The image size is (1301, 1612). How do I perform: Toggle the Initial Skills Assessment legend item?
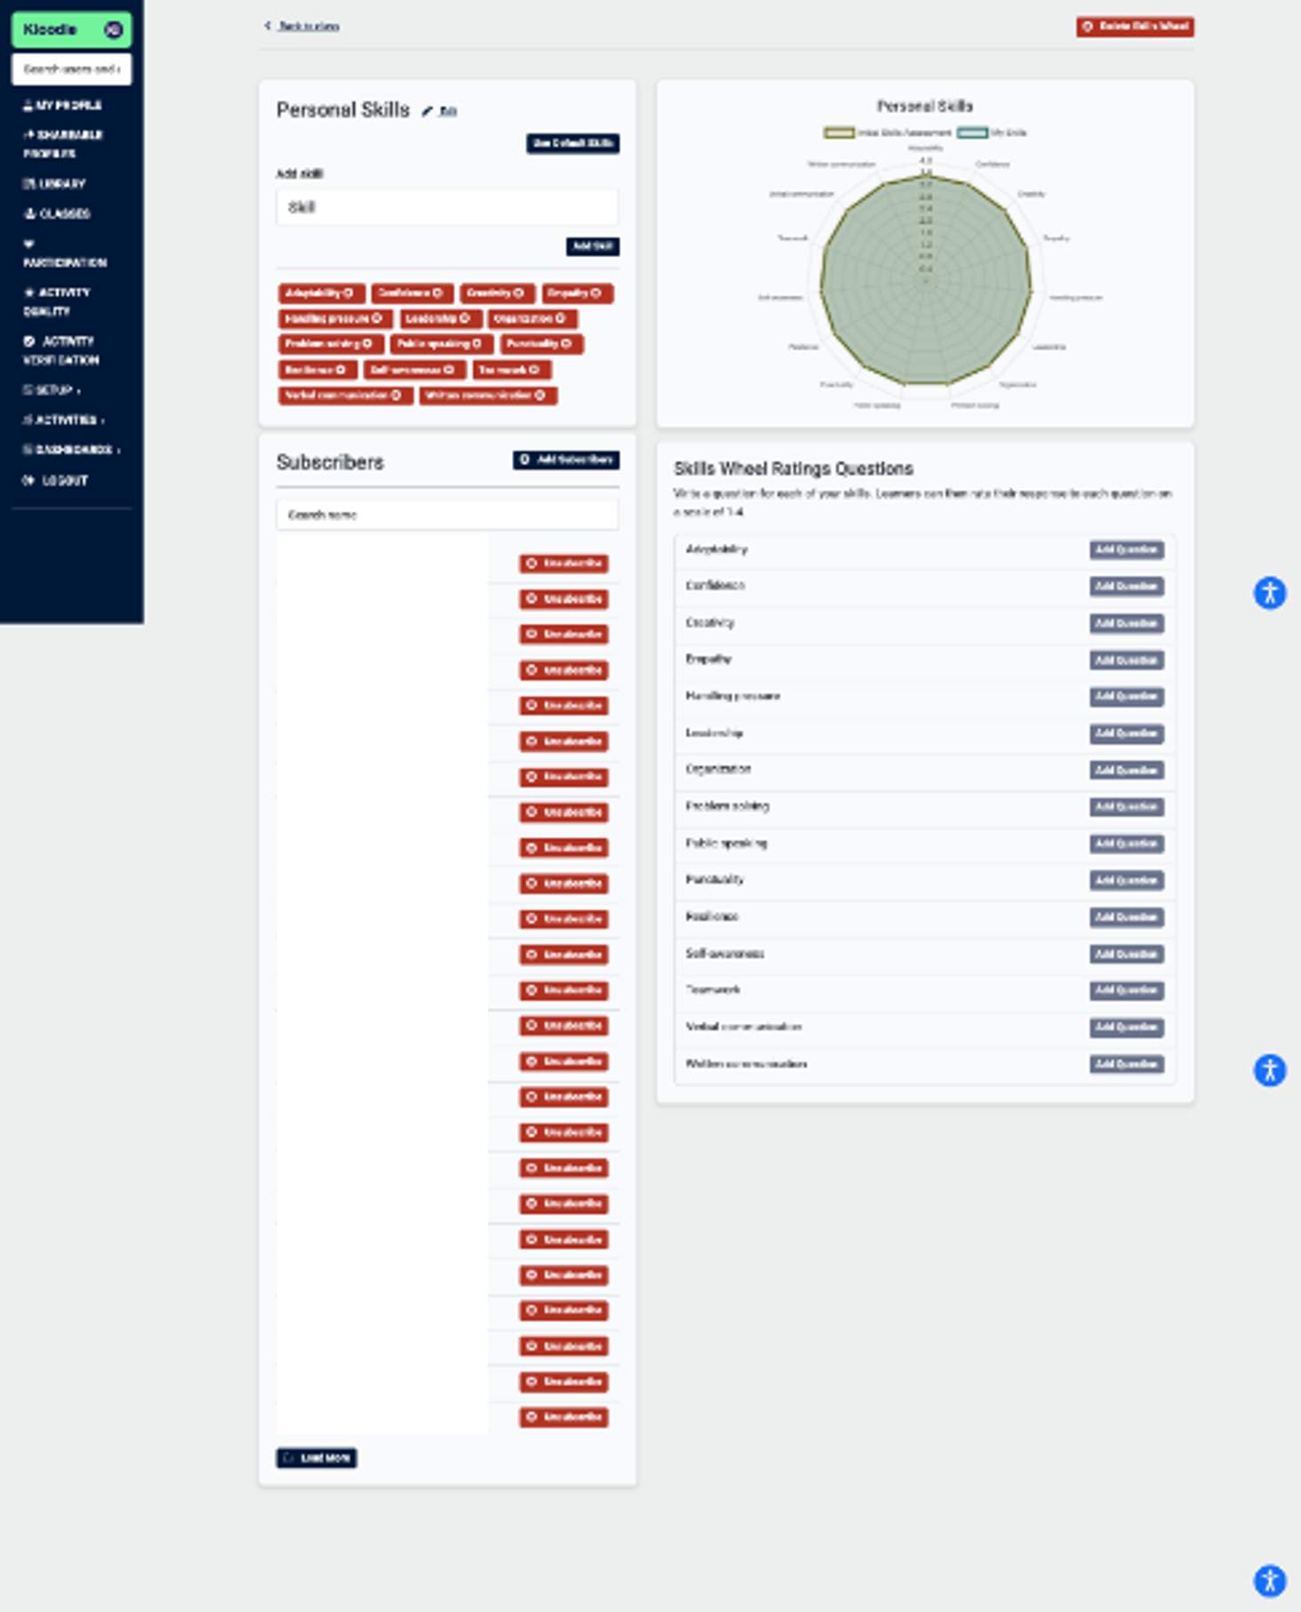tap(887, 132)
